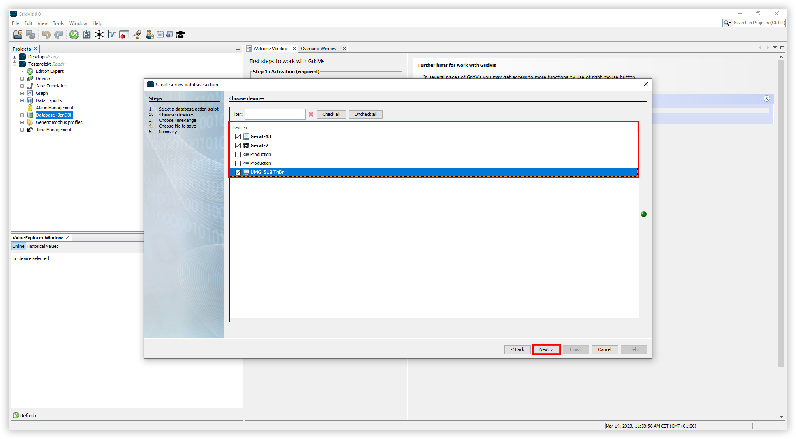Viewport: 796px width, 439px height.
Task: Click the graduation cap tutorial icon
Action: [x=180, y=34]
